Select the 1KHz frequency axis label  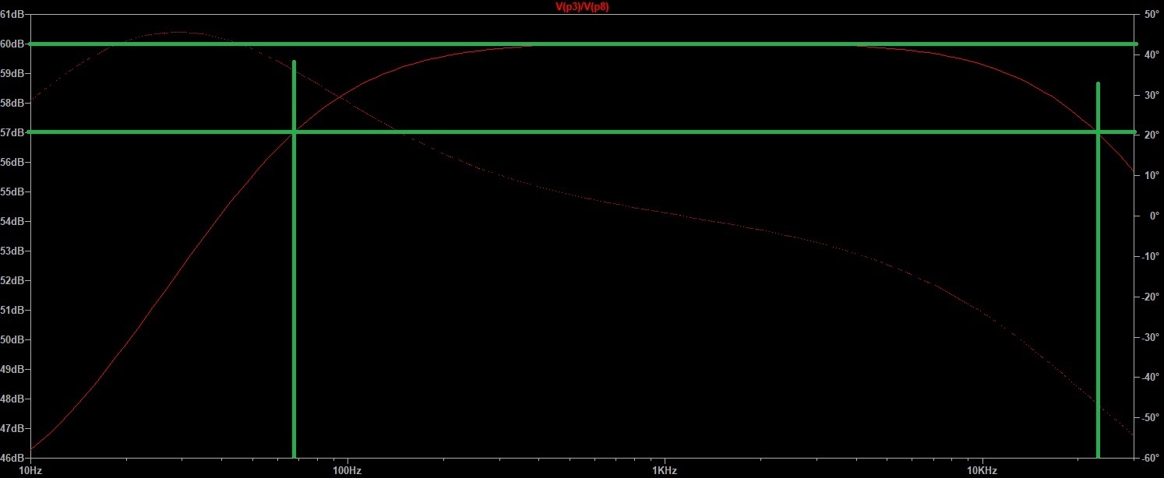point(664,471)
